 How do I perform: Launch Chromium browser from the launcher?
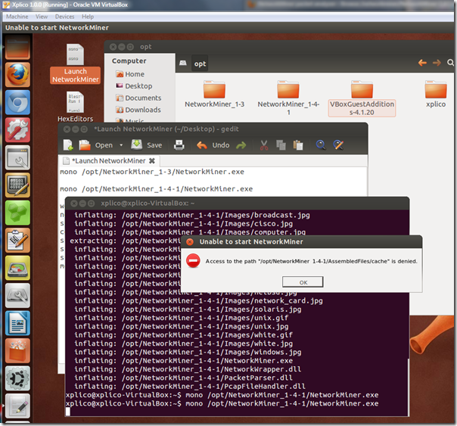pos(17,102)
